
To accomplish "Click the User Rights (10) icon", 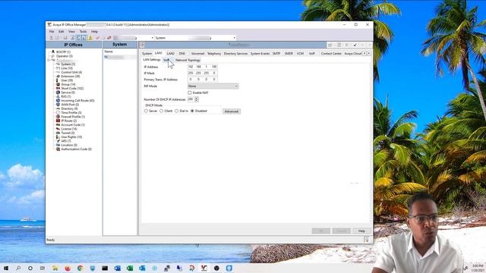I will 58,136.
